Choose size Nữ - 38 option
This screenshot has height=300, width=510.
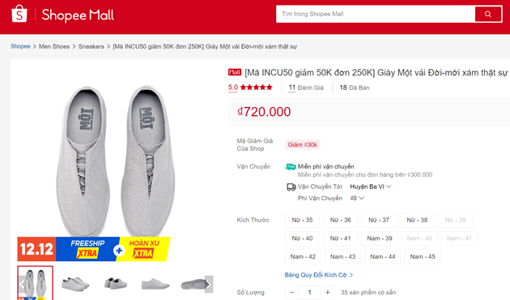click(417, 221)
